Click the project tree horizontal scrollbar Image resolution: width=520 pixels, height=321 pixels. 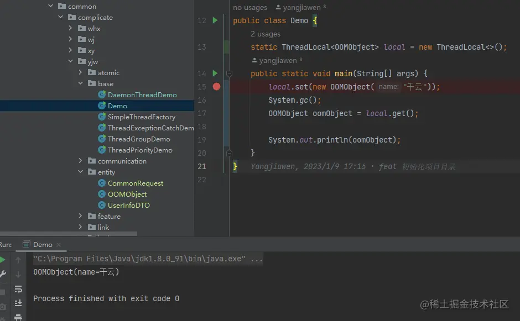tap(68, 234)
